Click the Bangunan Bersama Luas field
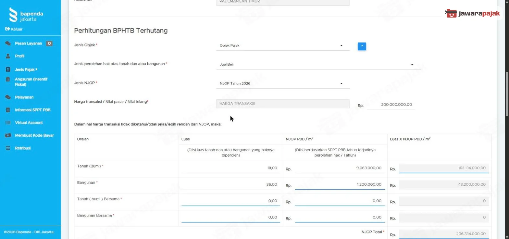 tap(231, 218)
